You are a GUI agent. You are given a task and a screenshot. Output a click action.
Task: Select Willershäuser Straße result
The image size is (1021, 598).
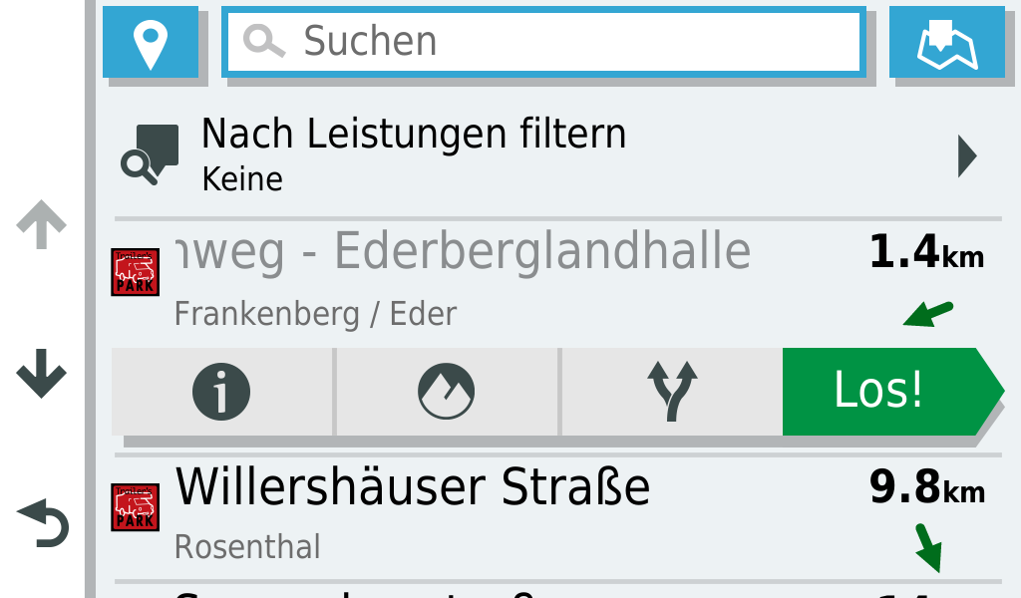pyautogui.click(x=413, y=487)
